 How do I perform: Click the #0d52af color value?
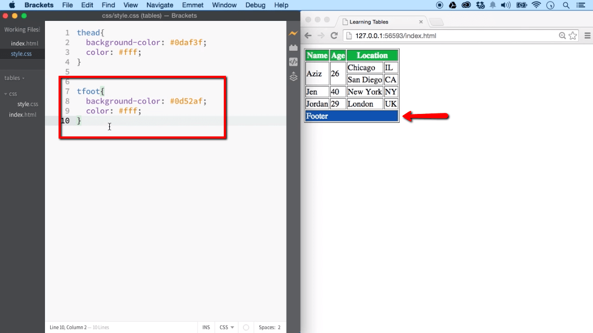[186, 101]
